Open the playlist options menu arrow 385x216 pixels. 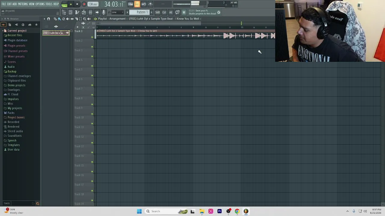coord(44,19)
